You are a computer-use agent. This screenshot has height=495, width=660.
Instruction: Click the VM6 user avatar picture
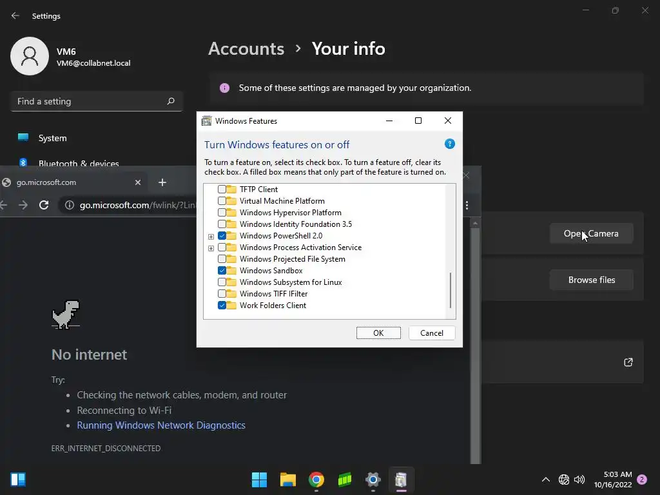(30, 56)
